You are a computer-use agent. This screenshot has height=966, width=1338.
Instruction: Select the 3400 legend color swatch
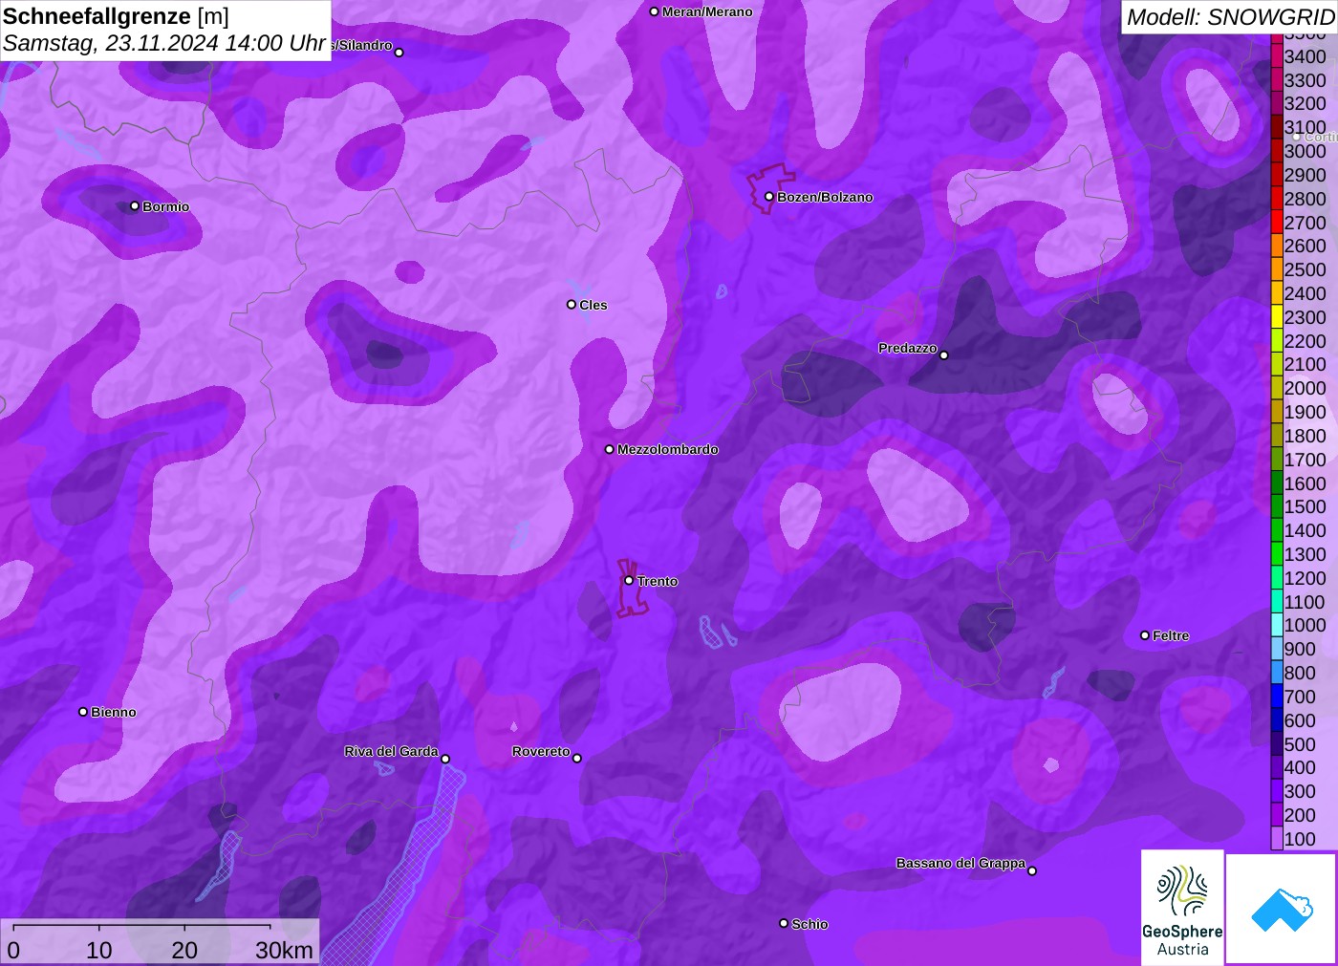tap(1277, 56)
